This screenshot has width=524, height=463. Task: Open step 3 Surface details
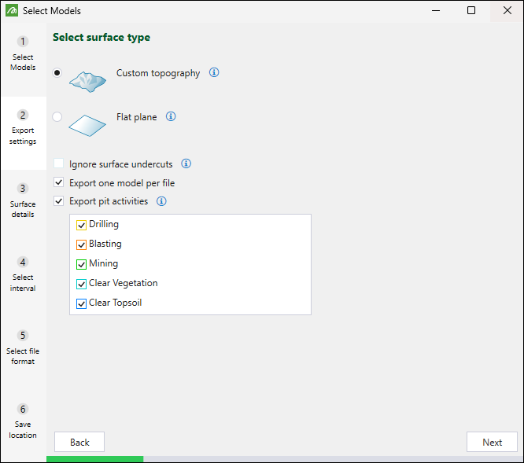[23, 200]
